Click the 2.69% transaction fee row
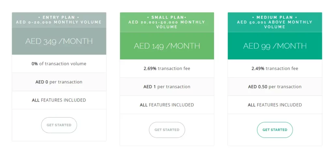Viewport: 334px width, 160px height. (167, 68)
